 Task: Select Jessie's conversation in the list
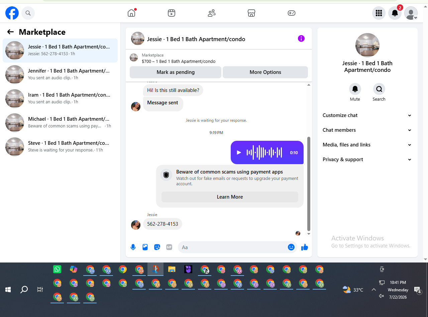point(60,50)
